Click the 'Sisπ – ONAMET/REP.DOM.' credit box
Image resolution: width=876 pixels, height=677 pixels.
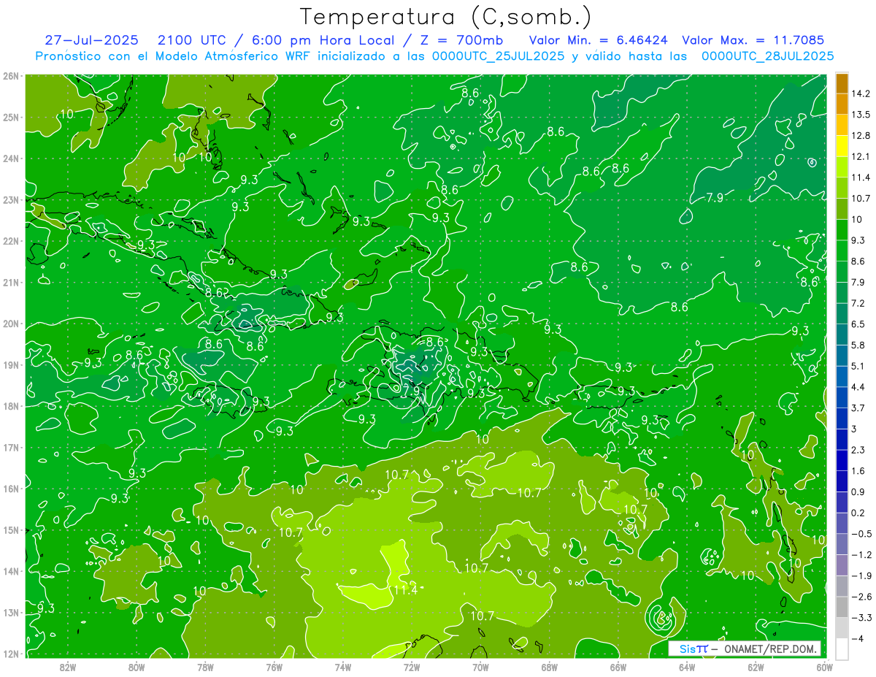[x=745, y=649]
